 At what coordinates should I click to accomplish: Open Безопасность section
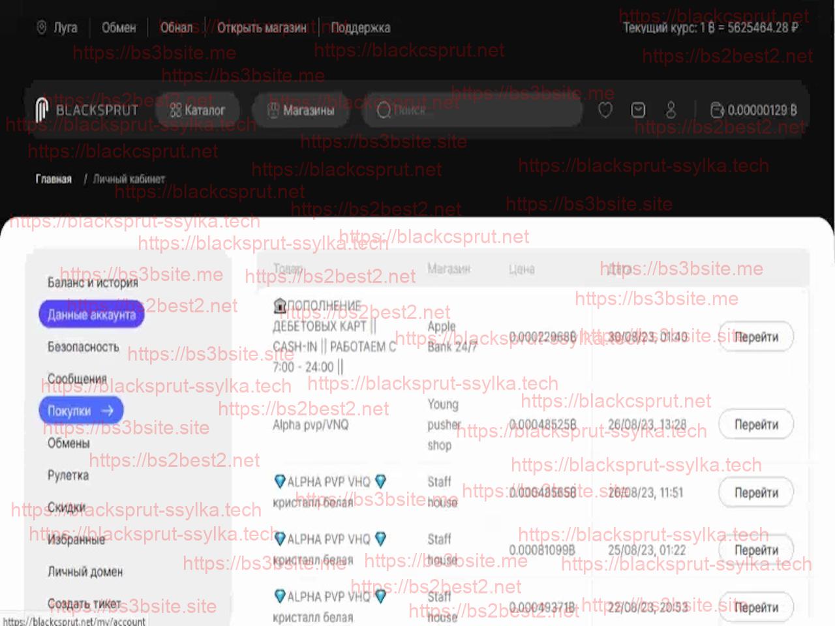pos(83,346)
